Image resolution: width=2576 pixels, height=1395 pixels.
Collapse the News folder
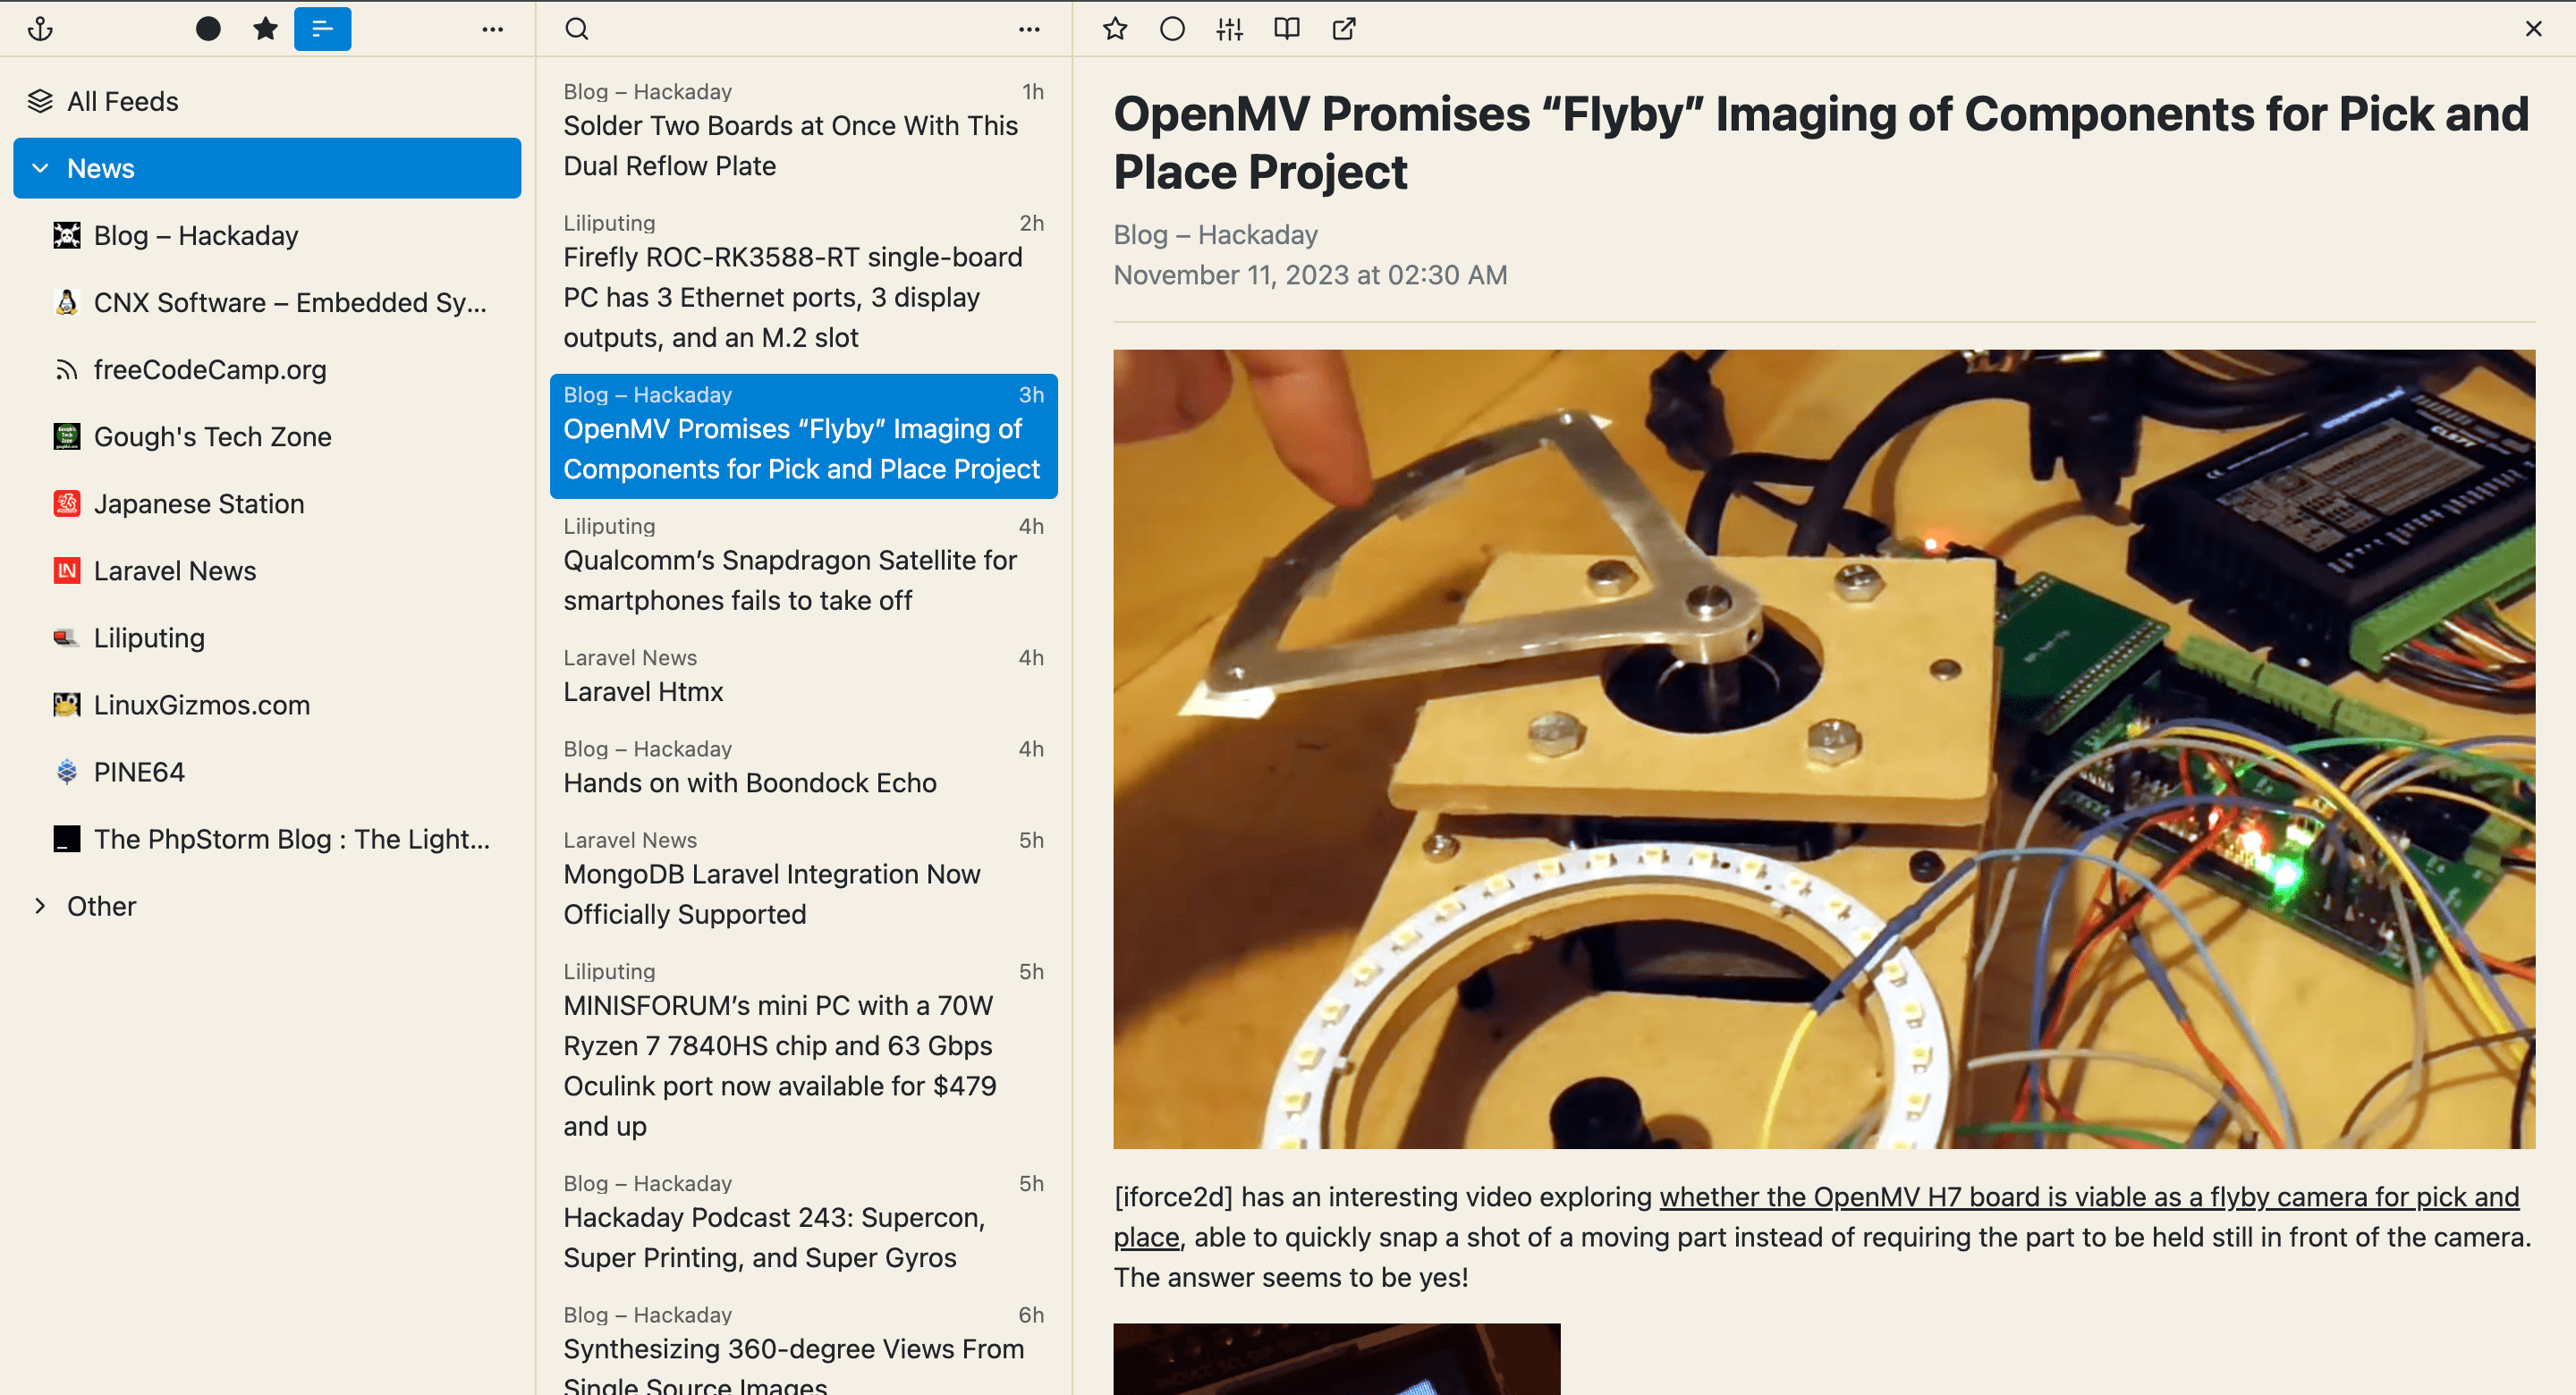(40, 168)
